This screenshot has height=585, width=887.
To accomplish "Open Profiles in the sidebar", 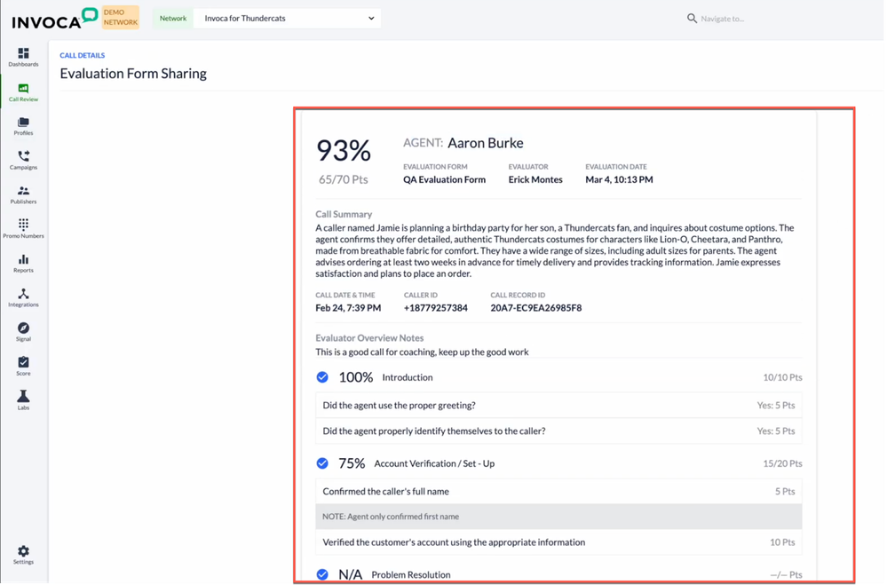I will pyautogui.click(x=23, y=126).
